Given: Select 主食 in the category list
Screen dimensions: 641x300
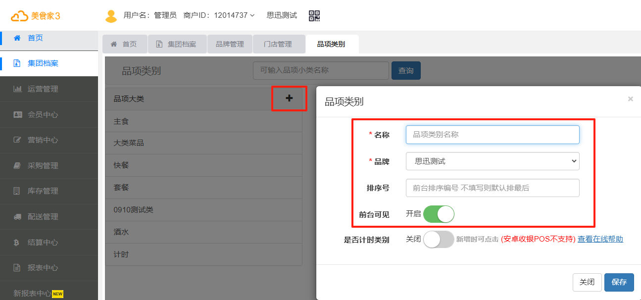Looking at the screenshot, I should pyautogui.click(x=121, y=121).
